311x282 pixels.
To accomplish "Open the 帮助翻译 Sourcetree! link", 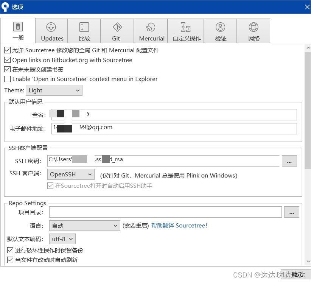I will 179,226.
